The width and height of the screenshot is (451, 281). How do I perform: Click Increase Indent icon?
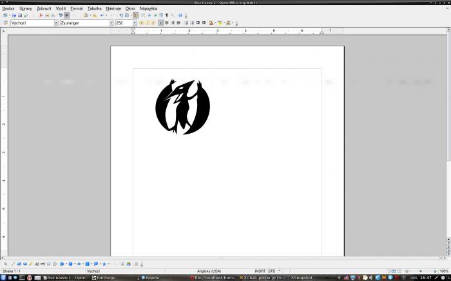tap(204, 23)
